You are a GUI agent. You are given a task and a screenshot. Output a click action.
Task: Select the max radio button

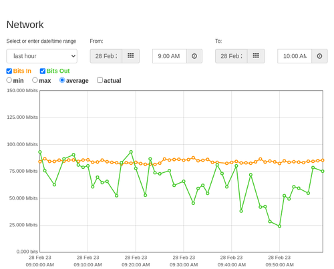pos(35,80)
